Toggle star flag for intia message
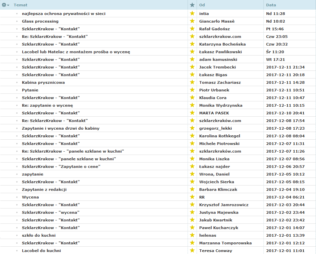Viewport: 316px width, 254px height. [192, 13]
